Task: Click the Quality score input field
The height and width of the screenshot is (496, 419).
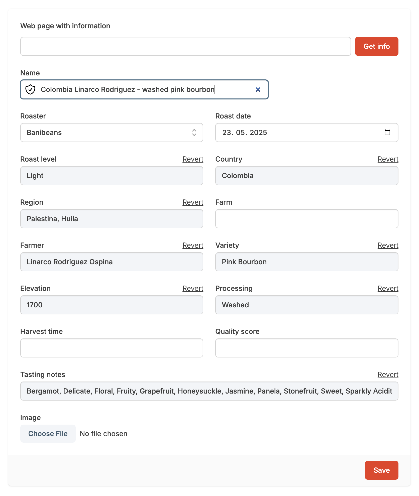Action: coord(306,348)
